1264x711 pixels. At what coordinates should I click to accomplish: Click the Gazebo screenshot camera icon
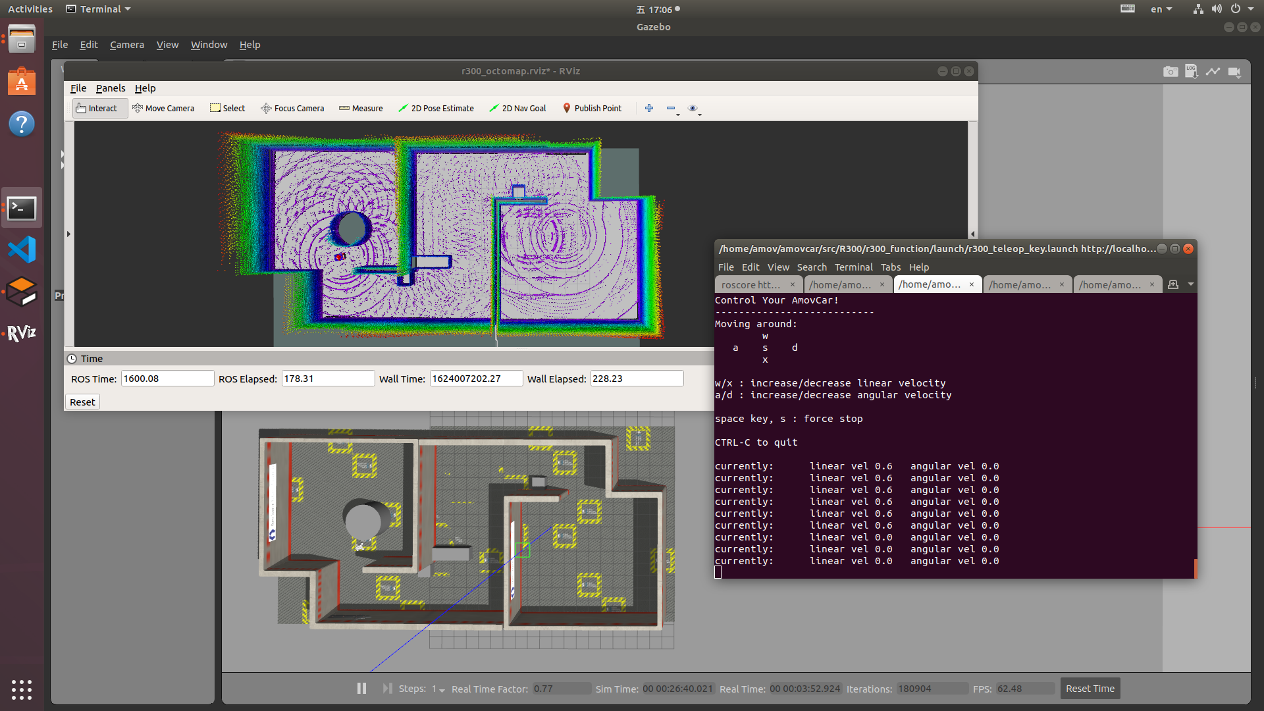tap(1171, 71)
